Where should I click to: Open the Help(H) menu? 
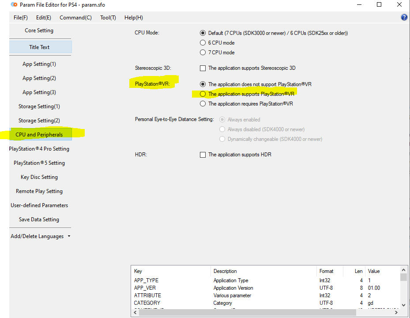(134, 18)
